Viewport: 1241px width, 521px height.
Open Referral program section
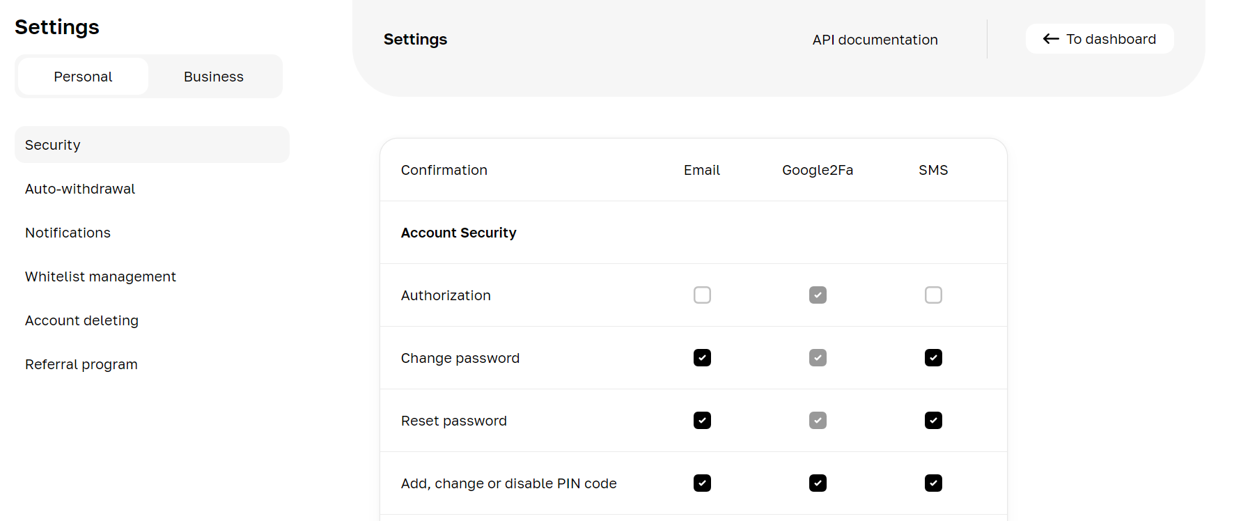pos(81,364)
